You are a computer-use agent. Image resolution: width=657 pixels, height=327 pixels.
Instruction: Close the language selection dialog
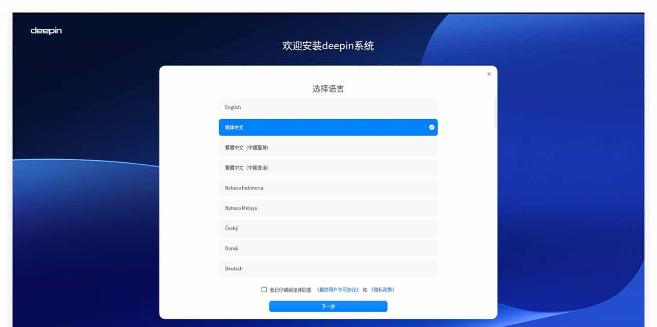(x=489, y=74)
